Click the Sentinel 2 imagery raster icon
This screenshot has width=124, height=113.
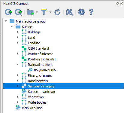coord(24,86)
